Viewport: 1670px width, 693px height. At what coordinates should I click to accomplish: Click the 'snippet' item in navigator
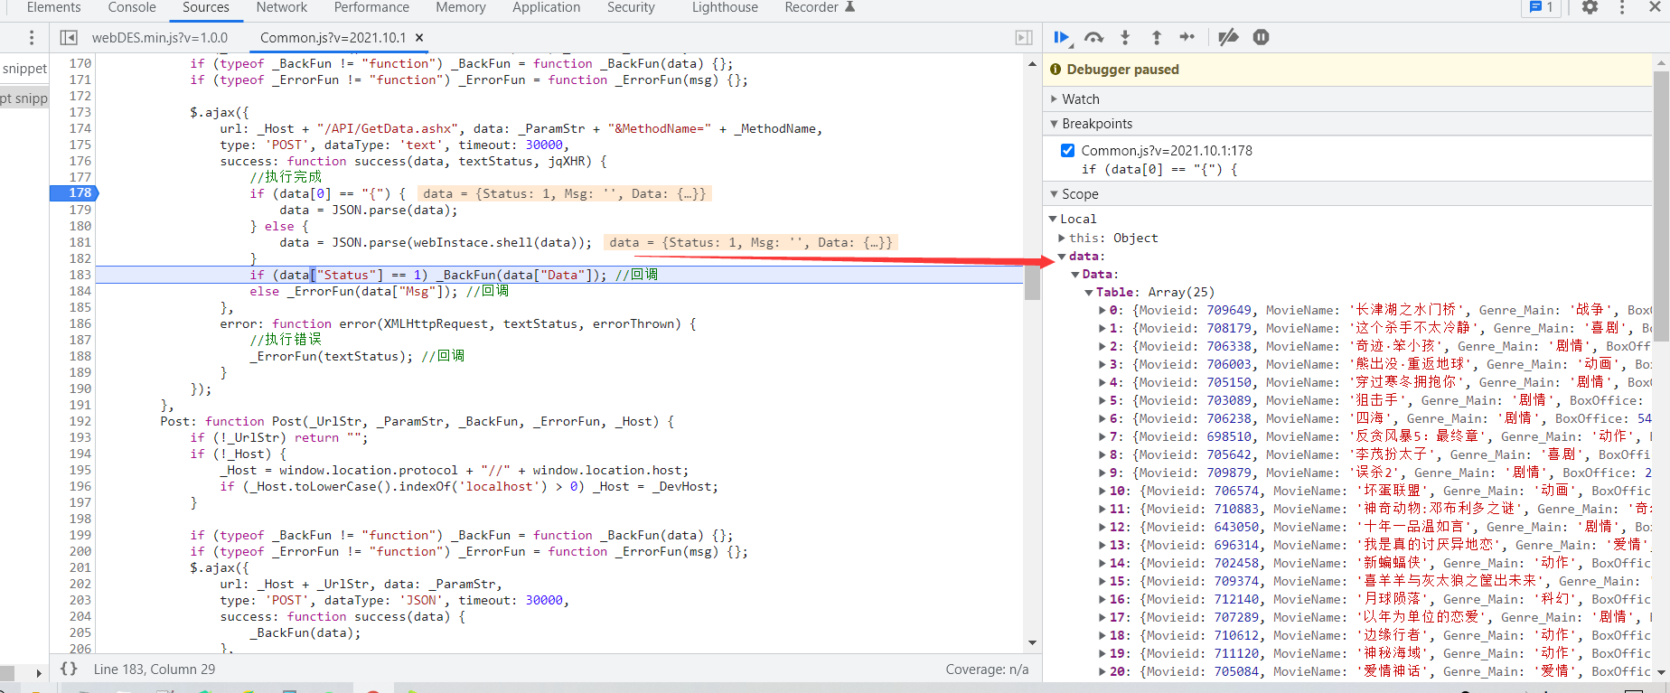24,69
